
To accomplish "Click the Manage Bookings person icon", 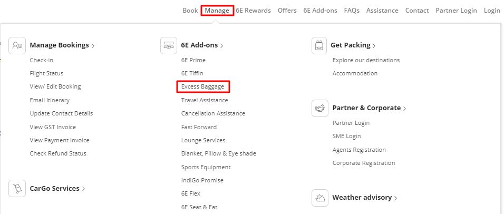I will (17, 45).
